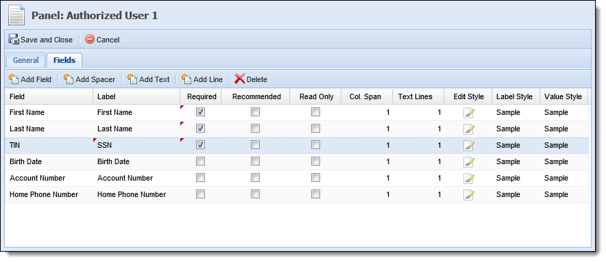Check Required for Home Phone Number
Image resolution: width=606 pixels, height=262 pixels.
(x=200, y=194)
